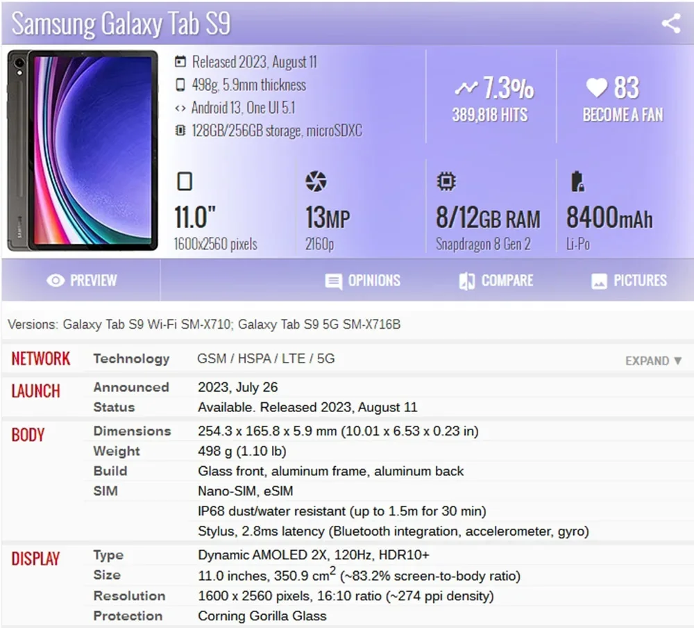Screen dimensions: 694x628
Task: Click the Display section heading
Action: pyautogui.click(x=35, y=559)
